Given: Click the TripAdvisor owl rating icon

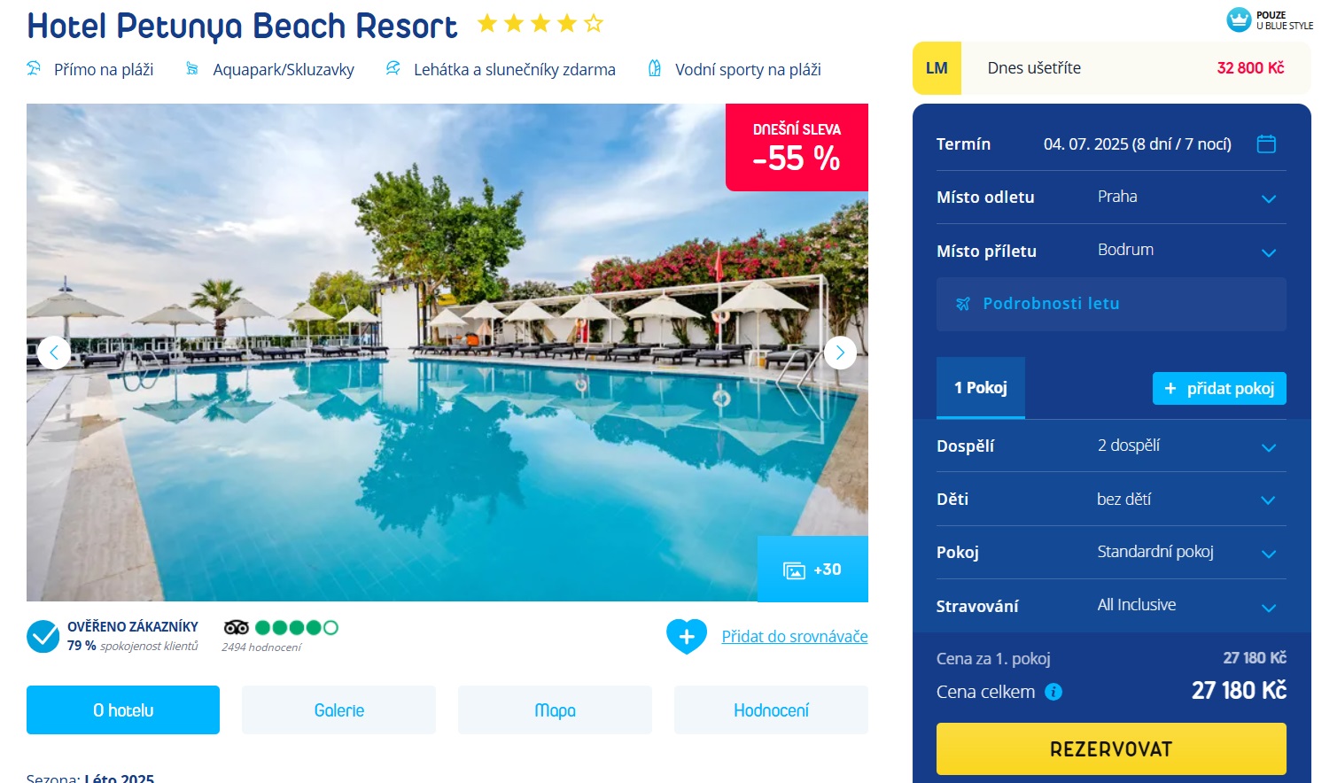Looking at the screenshot, I should [237, 627].
